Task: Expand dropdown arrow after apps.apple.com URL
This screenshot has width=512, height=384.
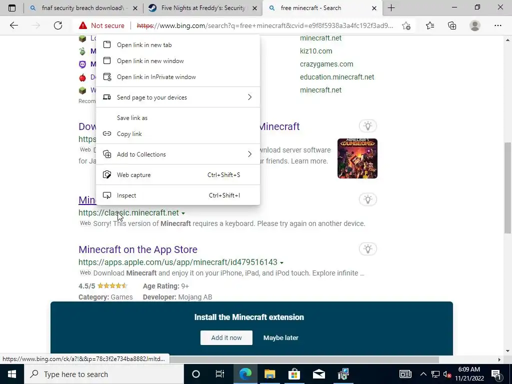Action: (282, 263)
